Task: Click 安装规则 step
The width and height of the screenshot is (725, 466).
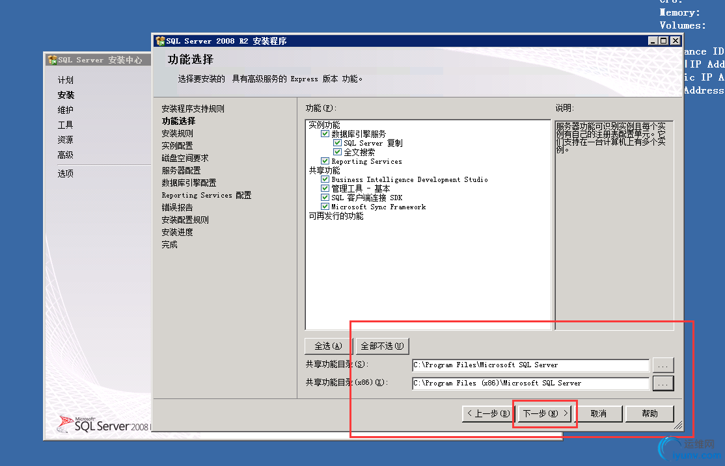Action: 177,133
